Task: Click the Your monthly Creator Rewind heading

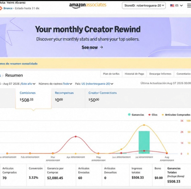Action: click(x=88, y=29)
